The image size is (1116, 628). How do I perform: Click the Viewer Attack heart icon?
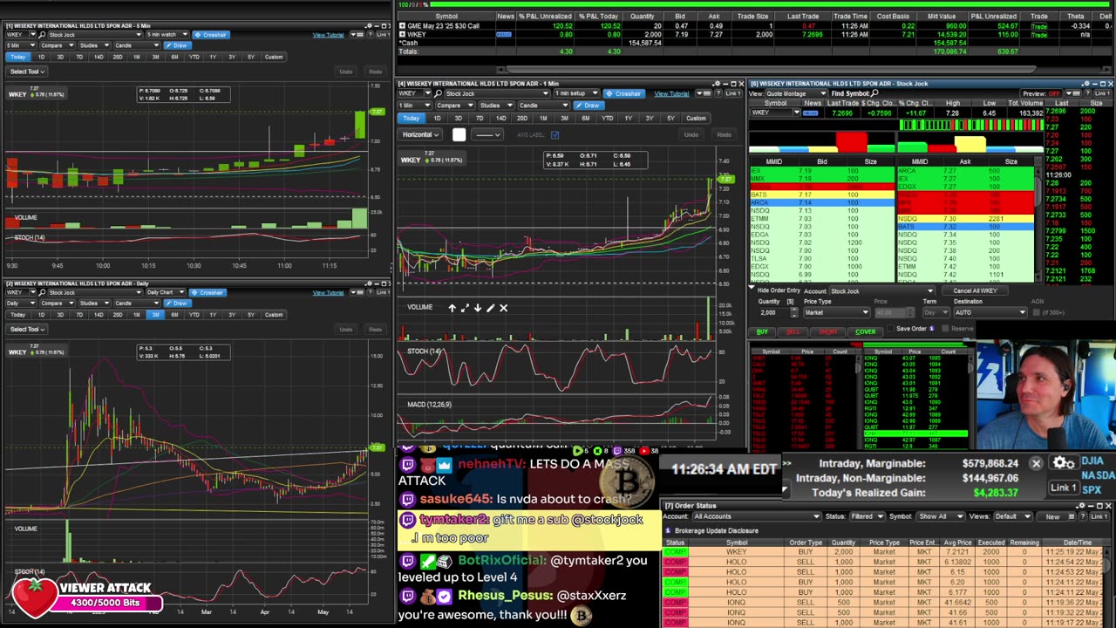click(x=34, y=598)
